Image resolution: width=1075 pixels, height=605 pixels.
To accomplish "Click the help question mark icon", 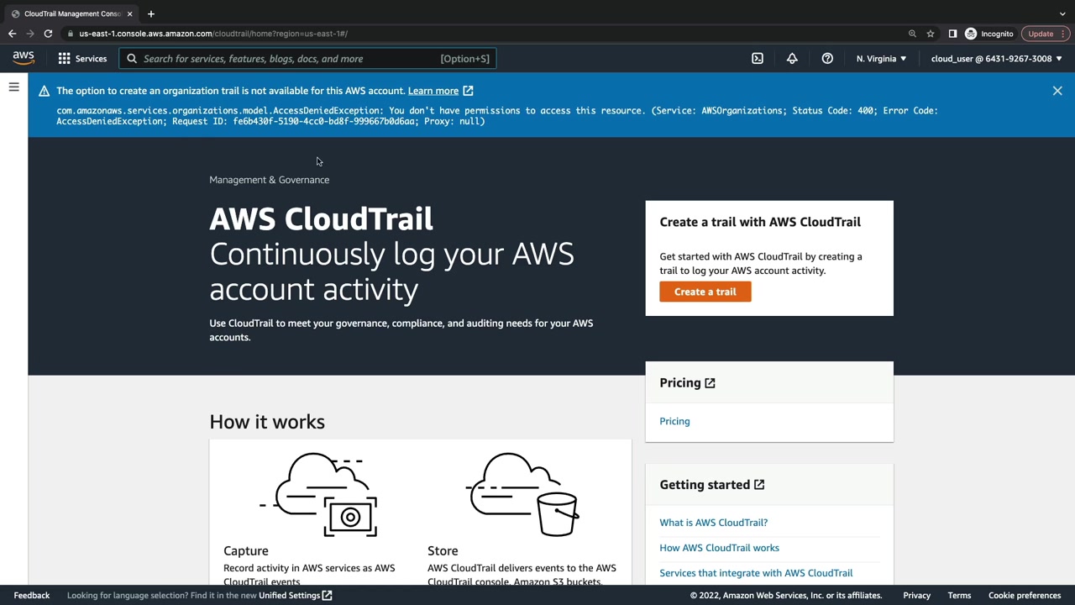I will pos(827,59).
